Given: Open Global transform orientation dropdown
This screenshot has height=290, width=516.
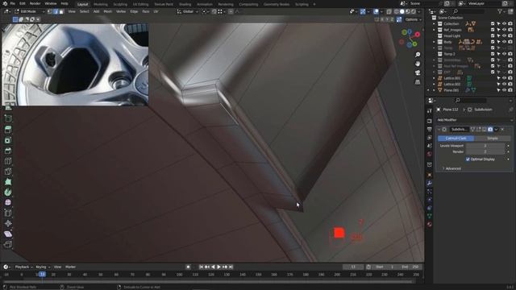Looking at the screenshot, I should tap(188, 11).
